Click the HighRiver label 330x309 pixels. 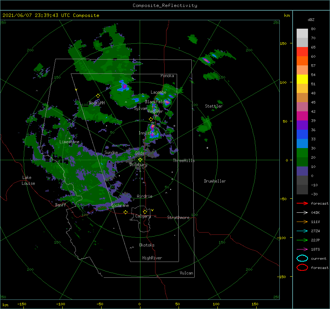[152, 258]
